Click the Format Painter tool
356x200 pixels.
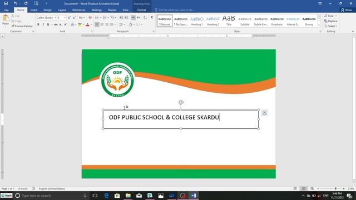22,26
